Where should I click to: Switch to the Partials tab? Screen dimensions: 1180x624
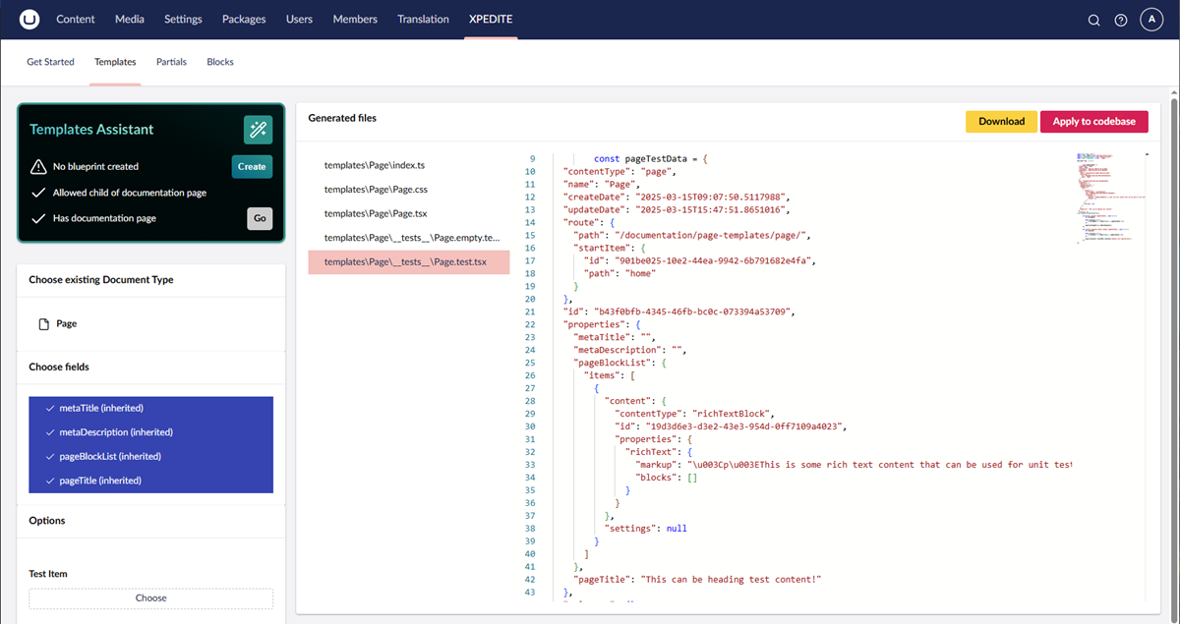click(x=171, y=62)
